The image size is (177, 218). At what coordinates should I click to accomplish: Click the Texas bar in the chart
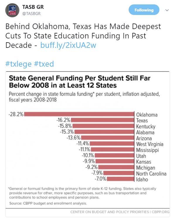tap(103, 120)
